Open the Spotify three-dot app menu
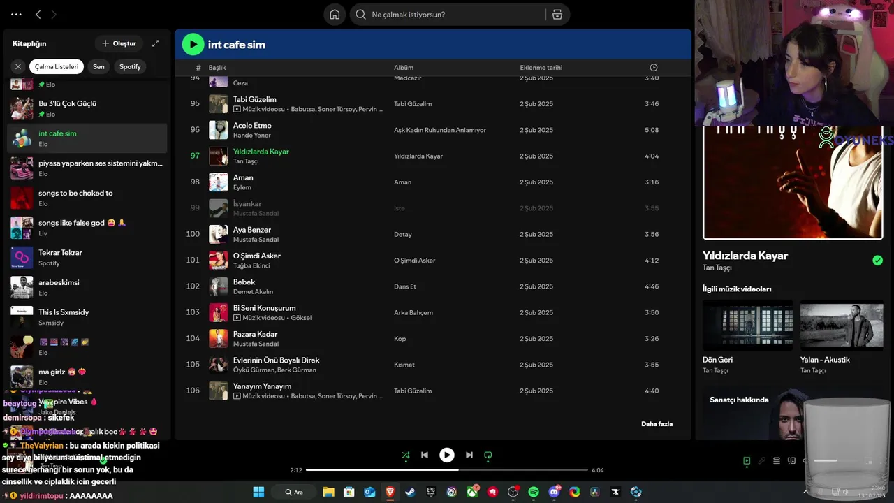 (x=16, y=15)
